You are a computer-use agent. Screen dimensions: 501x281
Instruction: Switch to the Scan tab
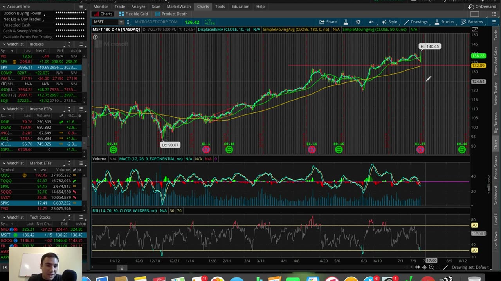156,7
